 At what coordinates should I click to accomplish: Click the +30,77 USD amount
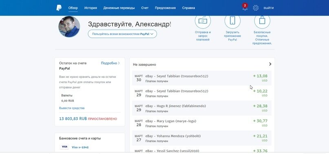click(x=260, y=121)
